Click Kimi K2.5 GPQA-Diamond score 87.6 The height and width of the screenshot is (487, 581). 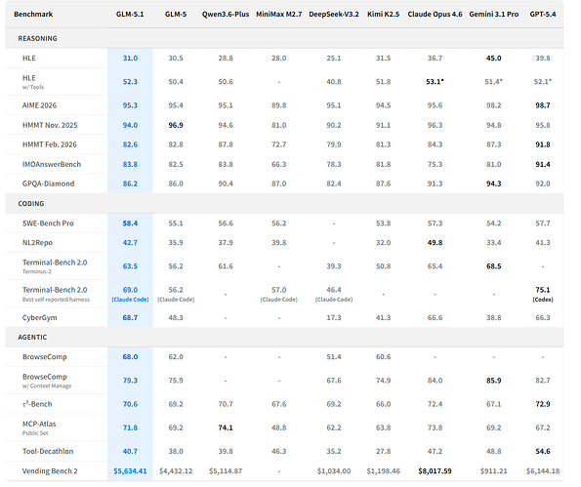point(383,183)
